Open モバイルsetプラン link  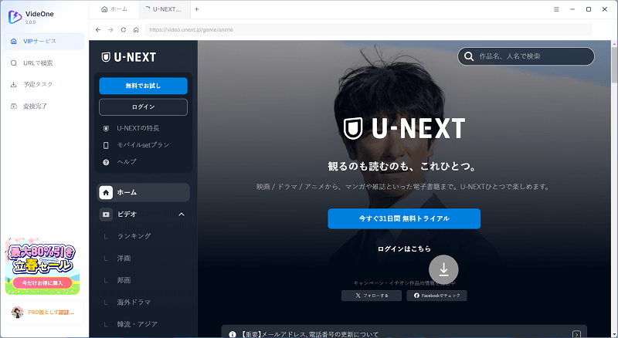(x=143, y=145)
